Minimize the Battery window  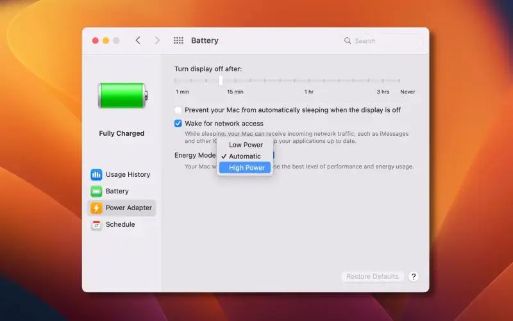[106, 40]
